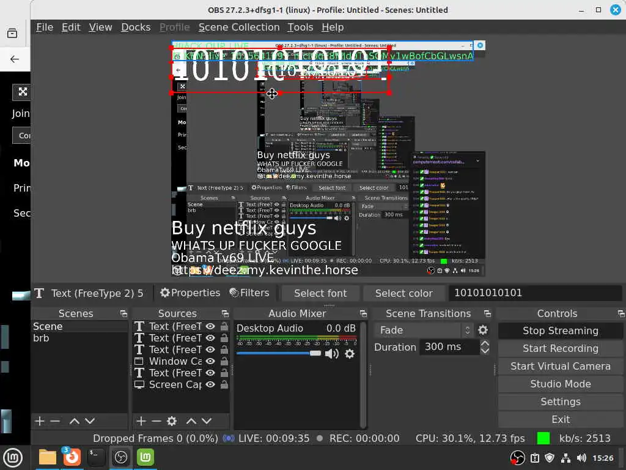Pop out the Controls dock
Screen dimensions: 626x470
621,314
